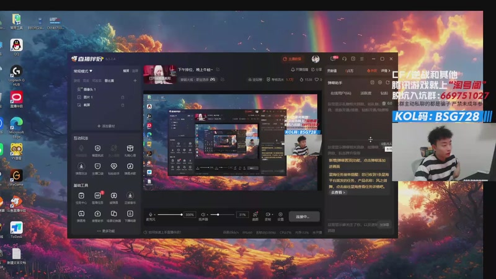
Task: Click the headset customer service icon
Action: (344, 59)
